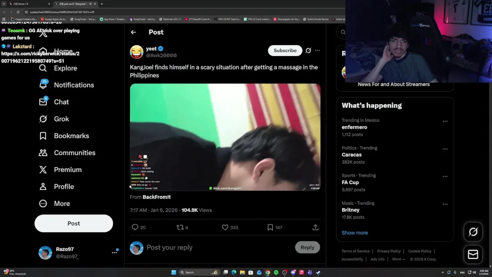Switch to the Home / X tab

[29, 4]
